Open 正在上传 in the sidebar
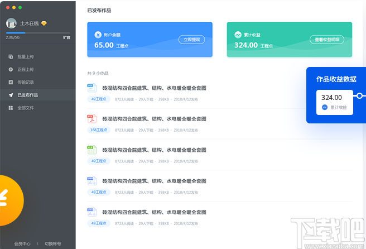The image size is (366, 249). (37, 69)
